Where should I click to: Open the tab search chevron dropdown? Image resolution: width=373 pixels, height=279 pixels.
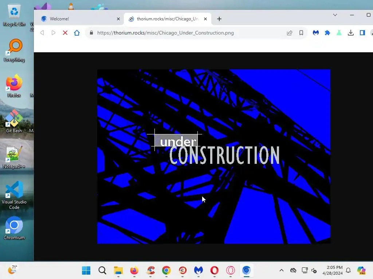coord(335,15)
